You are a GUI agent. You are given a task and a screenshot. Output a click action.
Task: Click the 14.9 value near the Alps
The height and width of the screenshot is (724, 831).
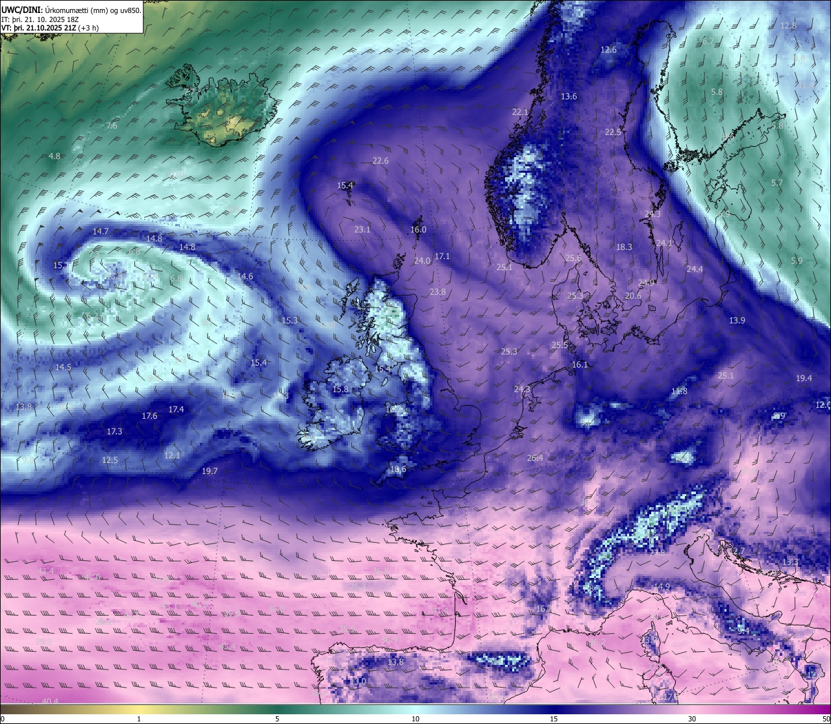(662, 587)
